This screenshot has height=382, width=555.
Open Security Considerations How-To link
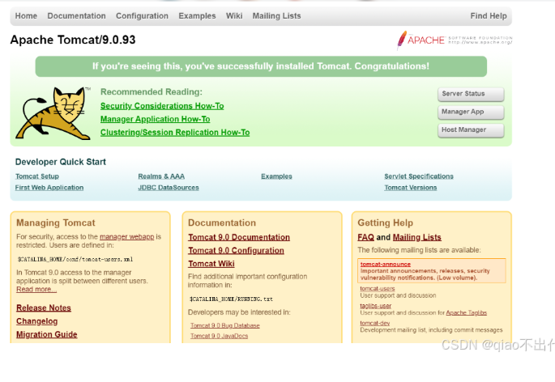(162, 106)
